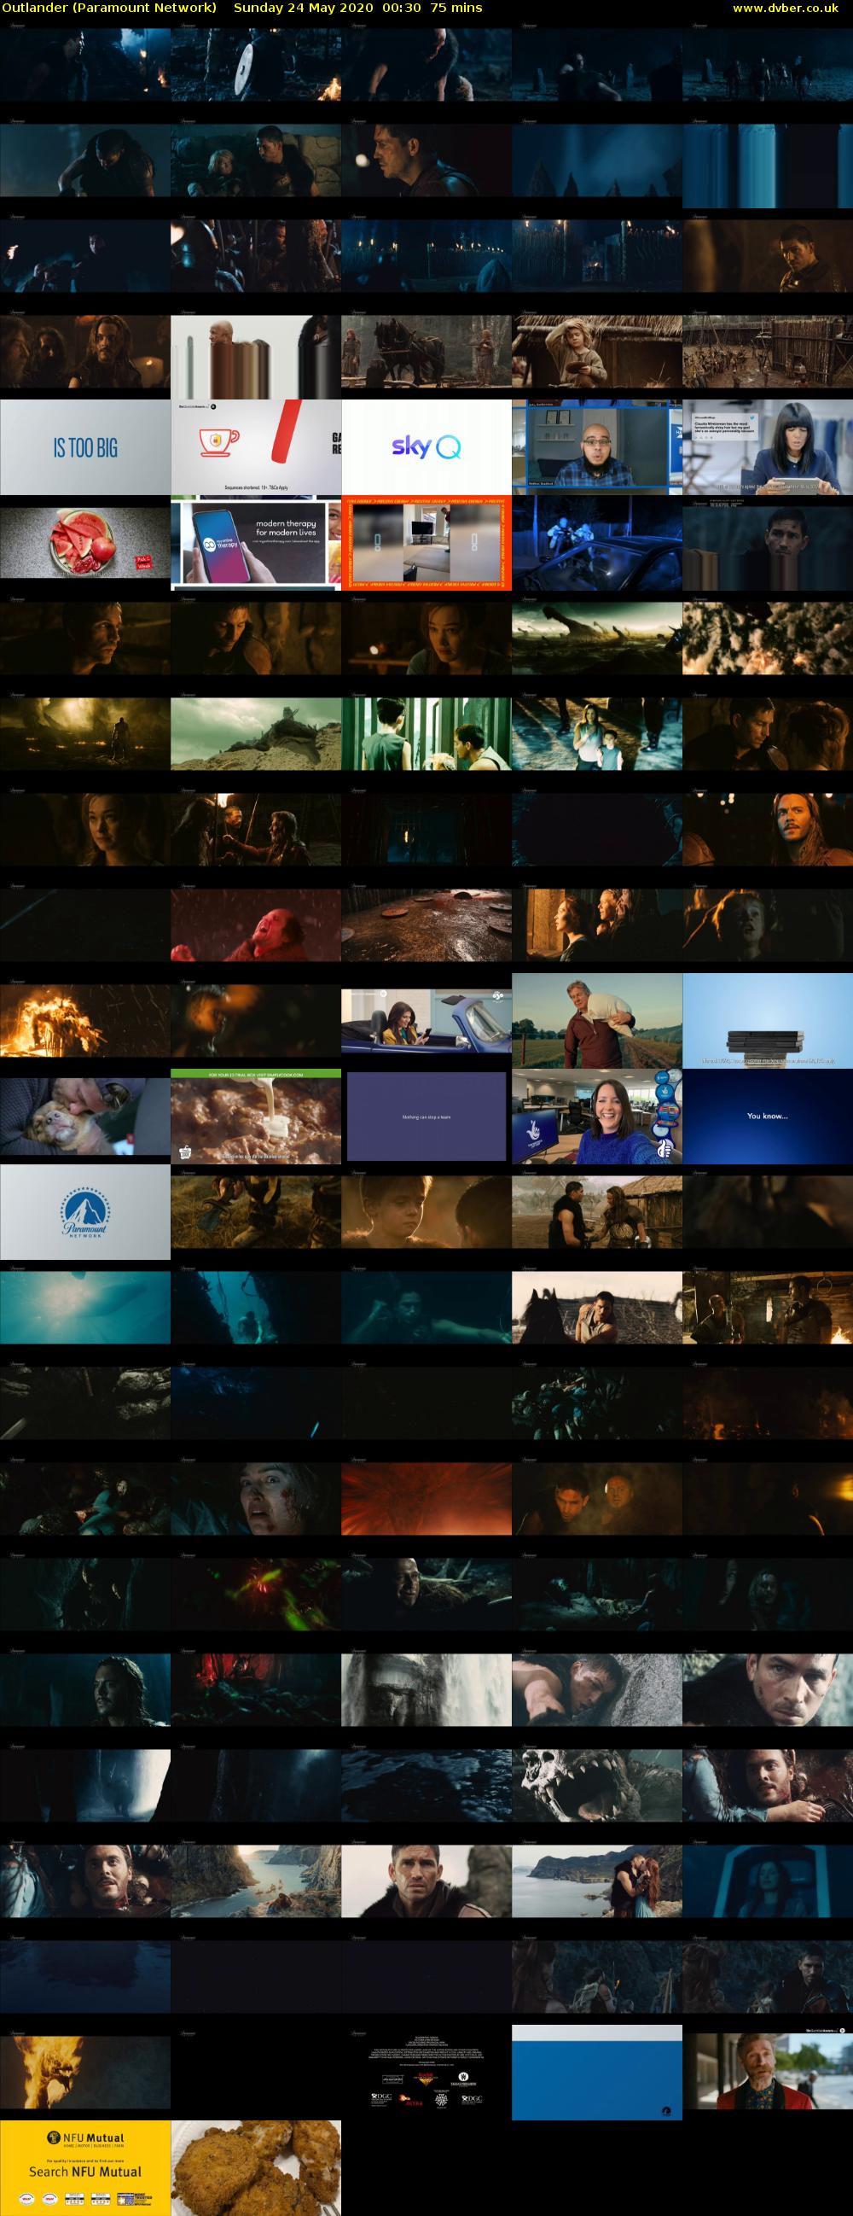853x2216 pixels.
Task: Select the watermelon fruit plate thumbnail
Action: tap(85, 543)
